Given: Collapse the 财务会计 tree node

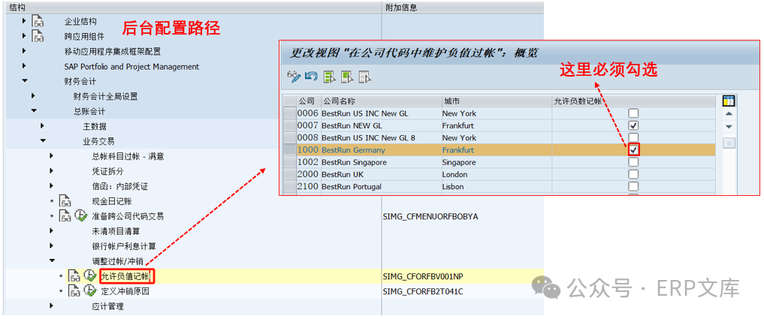Looking at the screenshot, I should [x=24, y=81].
